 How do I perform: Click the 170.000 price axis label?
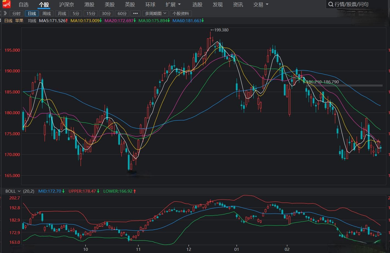point(12,155)
